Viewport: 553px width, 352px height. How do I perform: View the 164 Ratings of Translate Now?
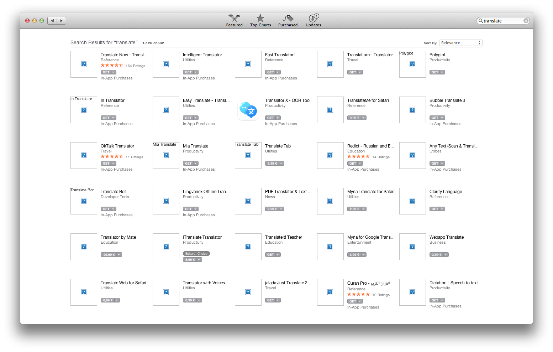point(135,66)
